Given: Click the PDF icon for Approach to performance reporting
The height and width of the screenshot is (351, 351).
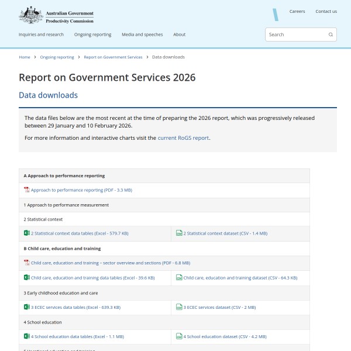Looking at the screenshot, I should click(27, 190).
